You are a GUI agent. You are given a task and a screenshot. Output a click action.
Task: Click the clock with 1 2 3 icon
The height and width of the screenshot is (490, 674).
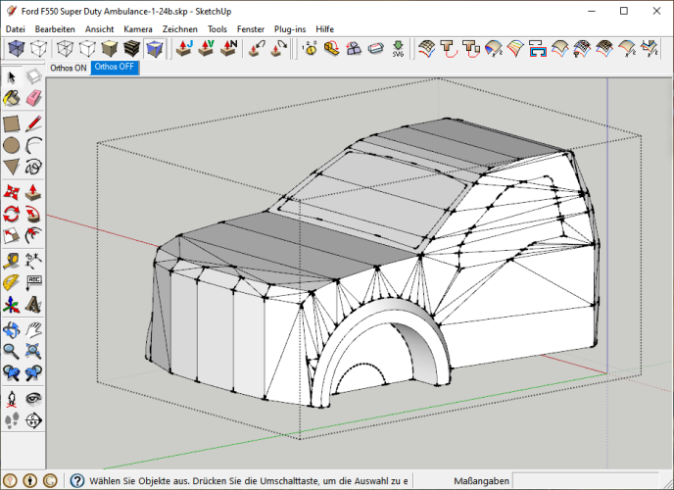[310, 49]
